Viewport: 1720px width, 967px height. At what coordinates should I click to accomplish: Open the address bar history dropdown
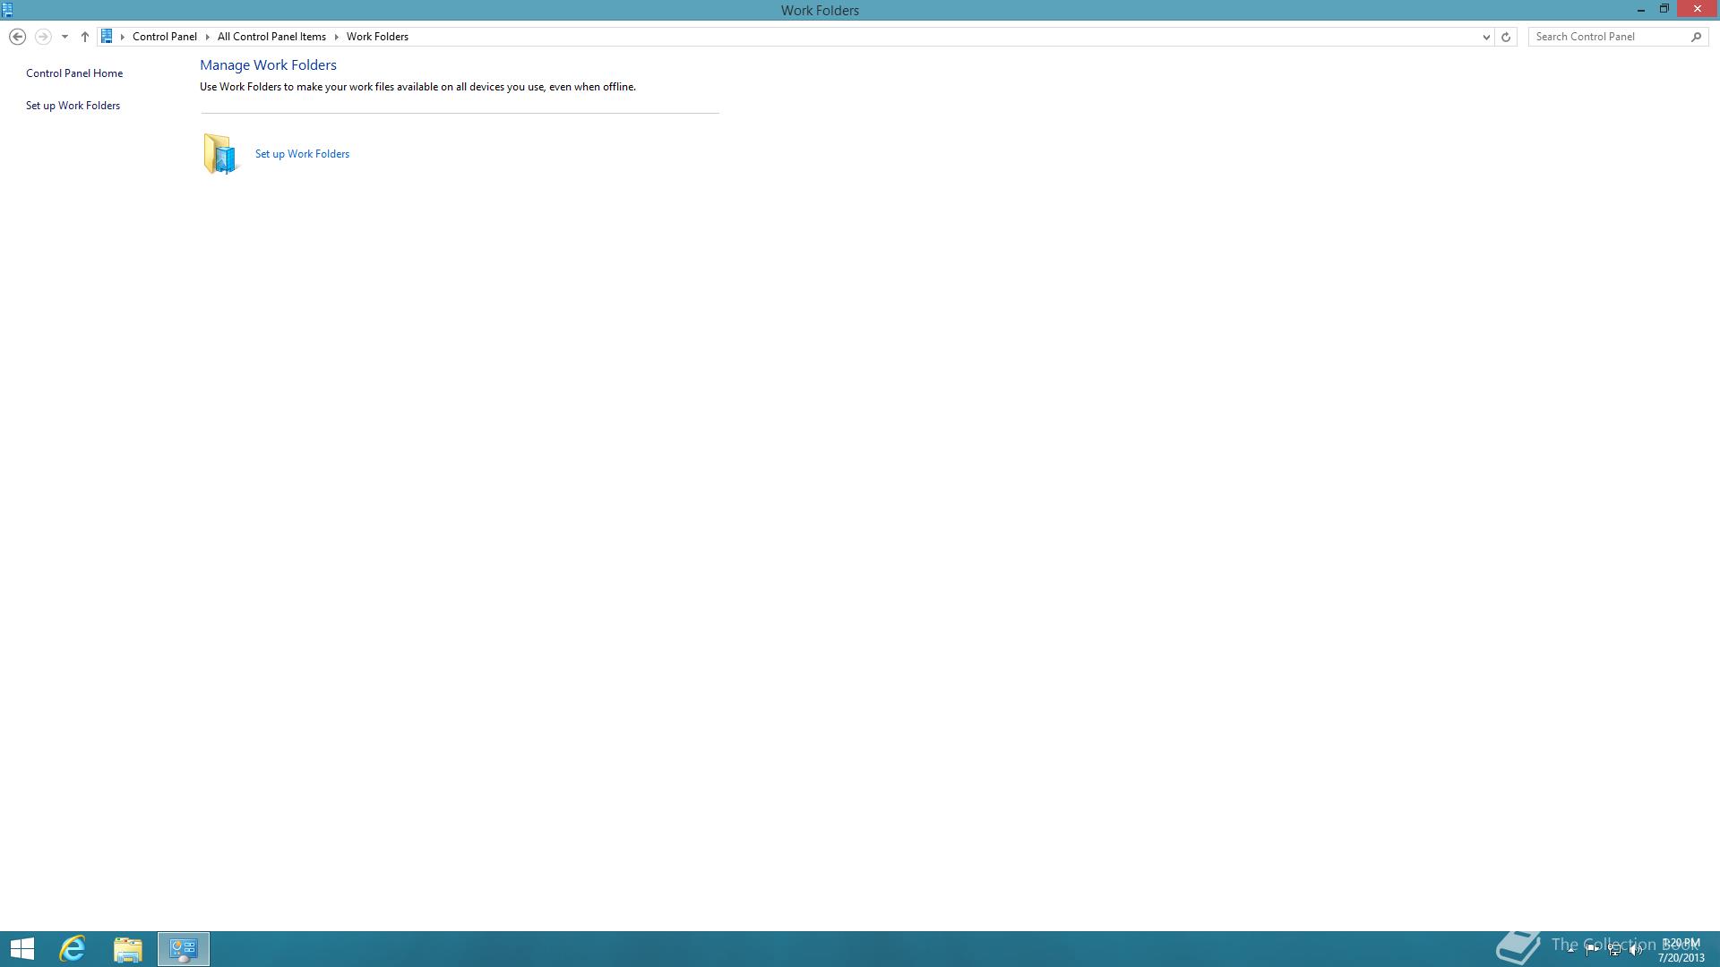(x=1486, y=37)
